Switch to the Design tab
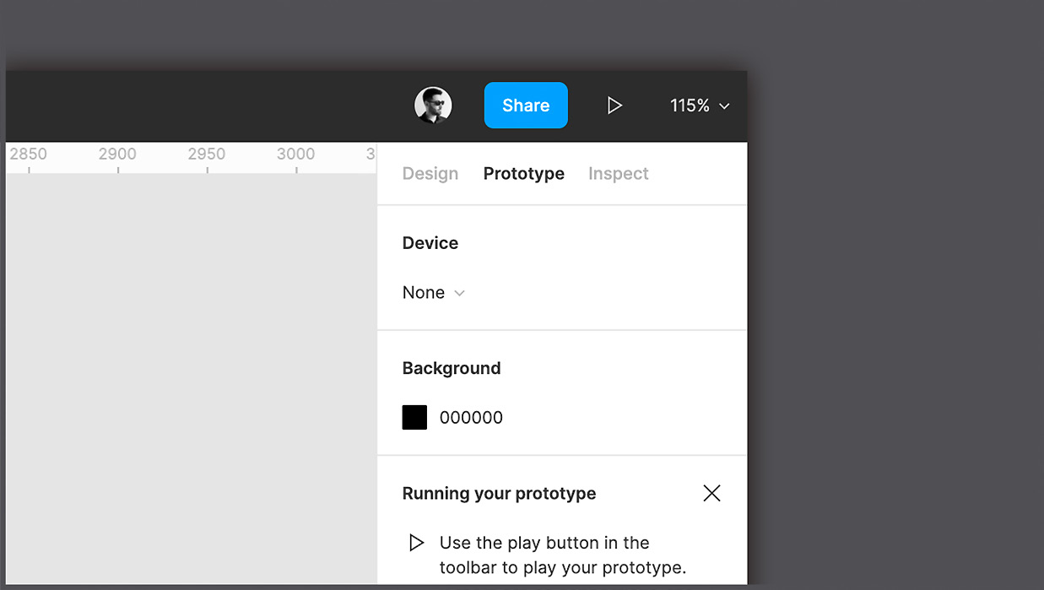 430,173
